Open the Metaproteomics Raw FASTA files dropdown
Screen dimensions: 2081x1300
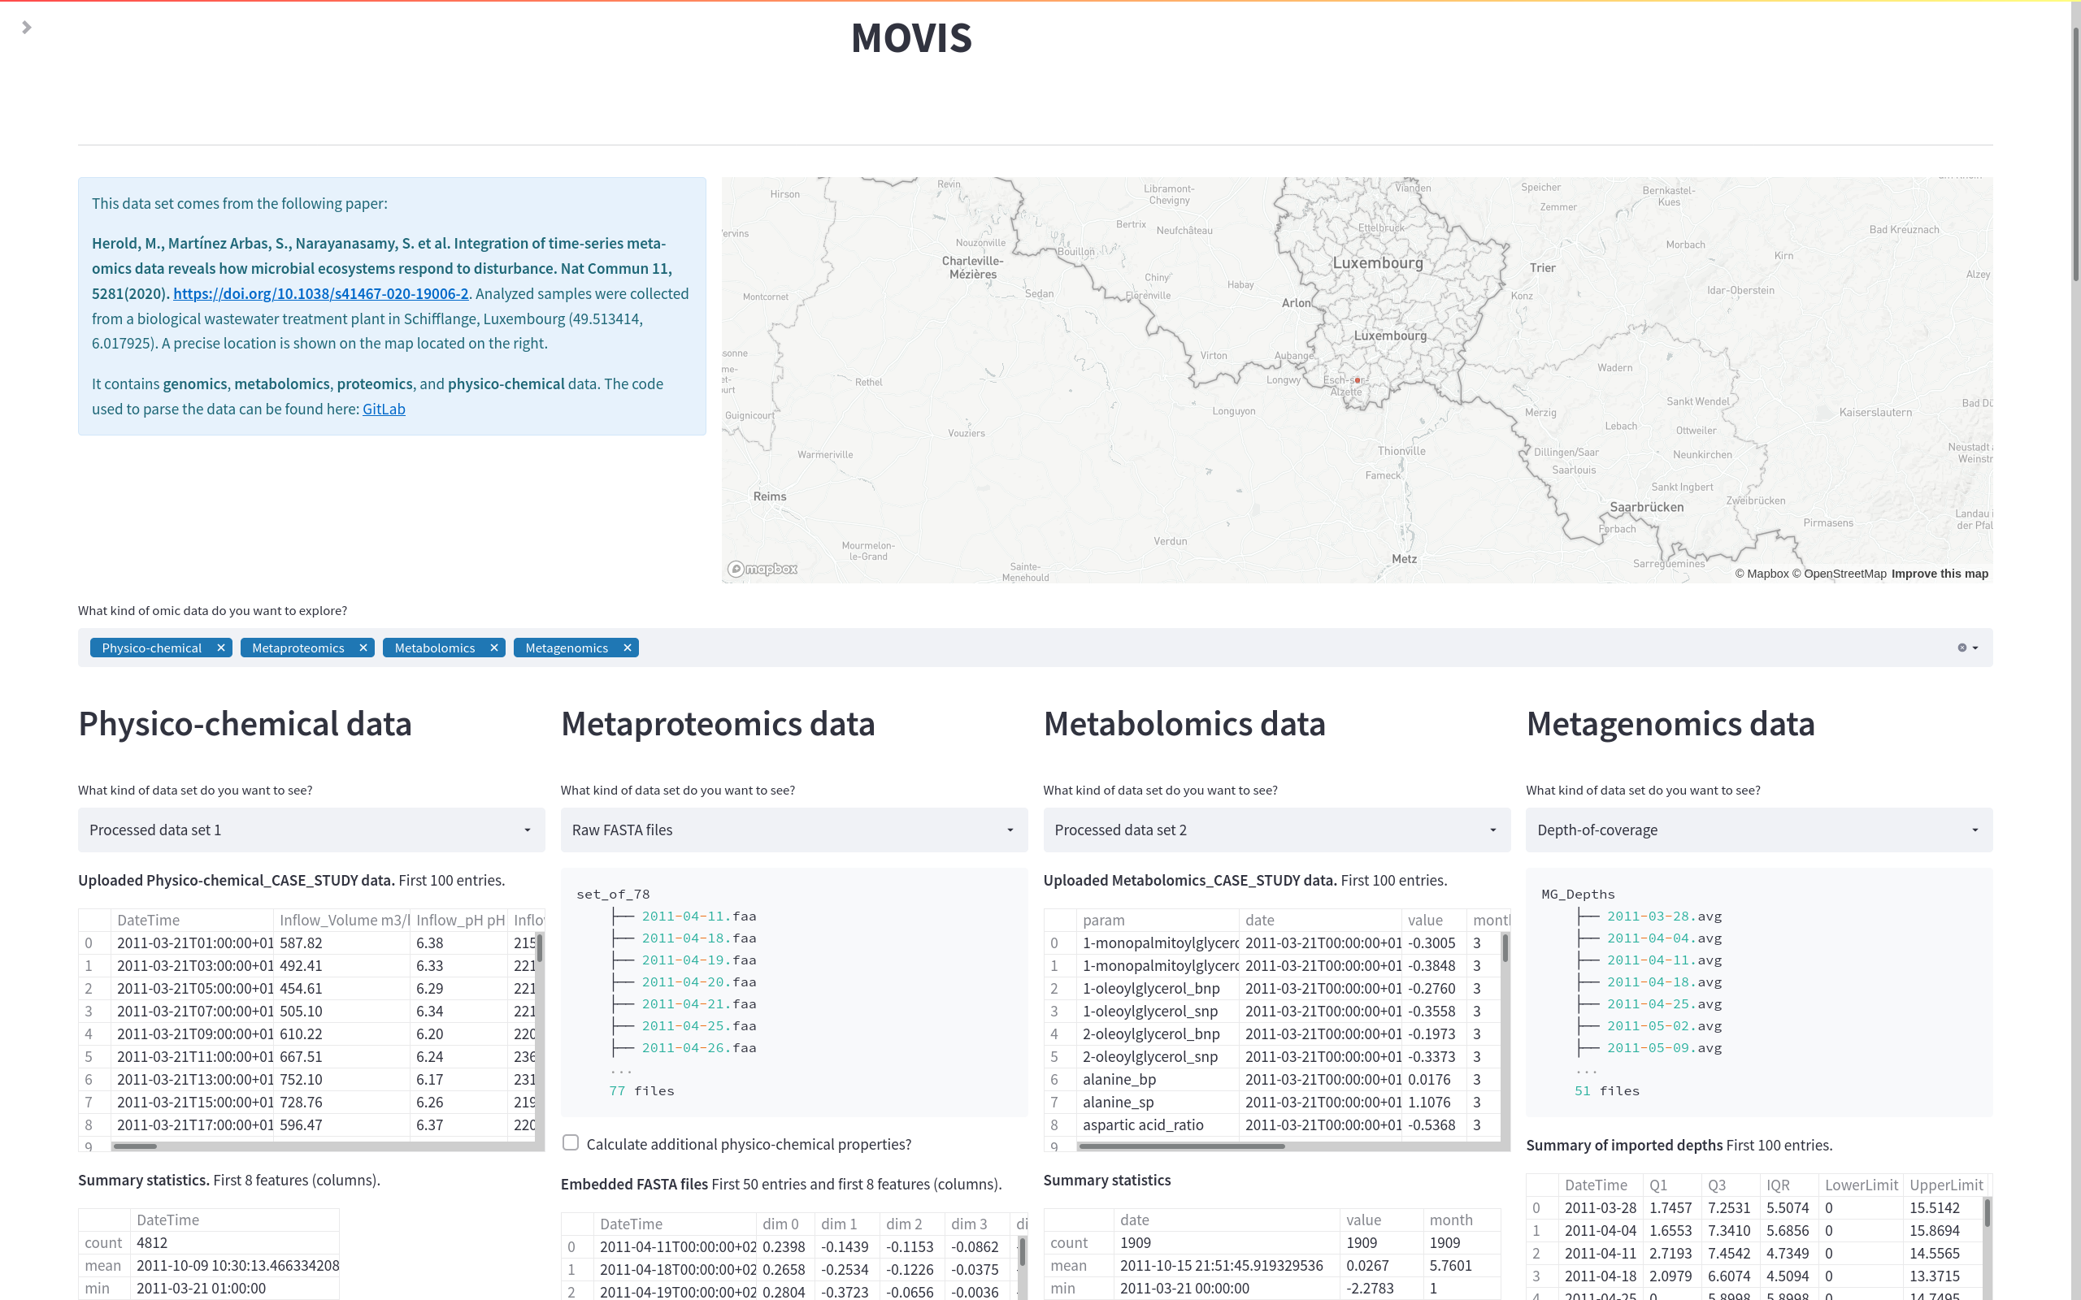(793, 830)
